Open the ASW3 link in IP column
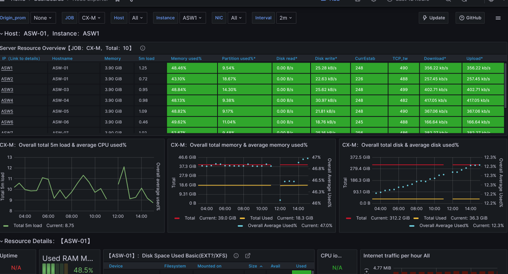This screenshot has height=274, width=508. coord(7,90)
